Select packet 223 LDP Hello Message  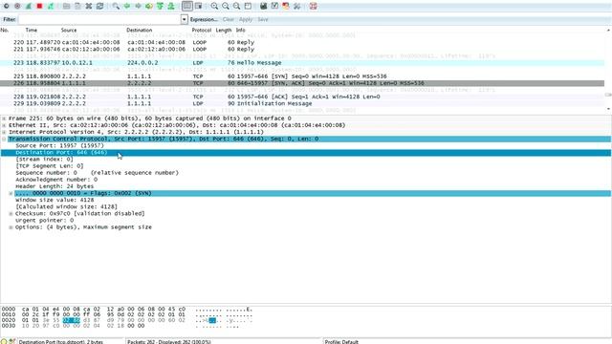coord(302,63)
